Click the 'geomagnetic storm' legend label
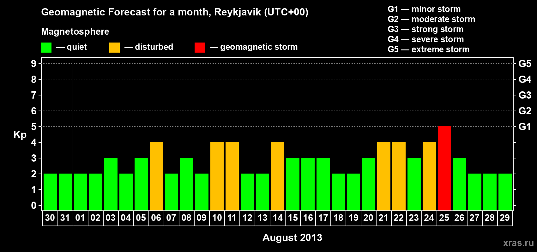 (259, 47)
